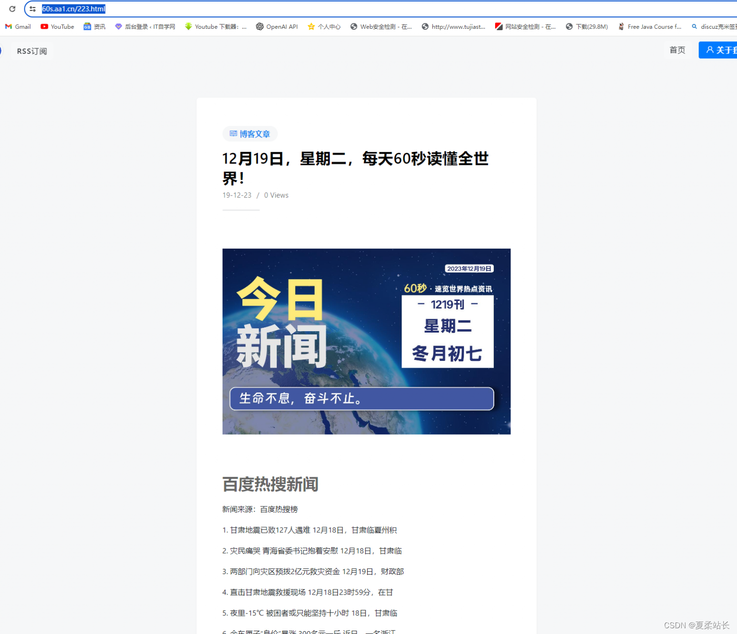The image size is (737, 634).
Task: Open the discuz bookmark
Action: click(x=714, y=26)
